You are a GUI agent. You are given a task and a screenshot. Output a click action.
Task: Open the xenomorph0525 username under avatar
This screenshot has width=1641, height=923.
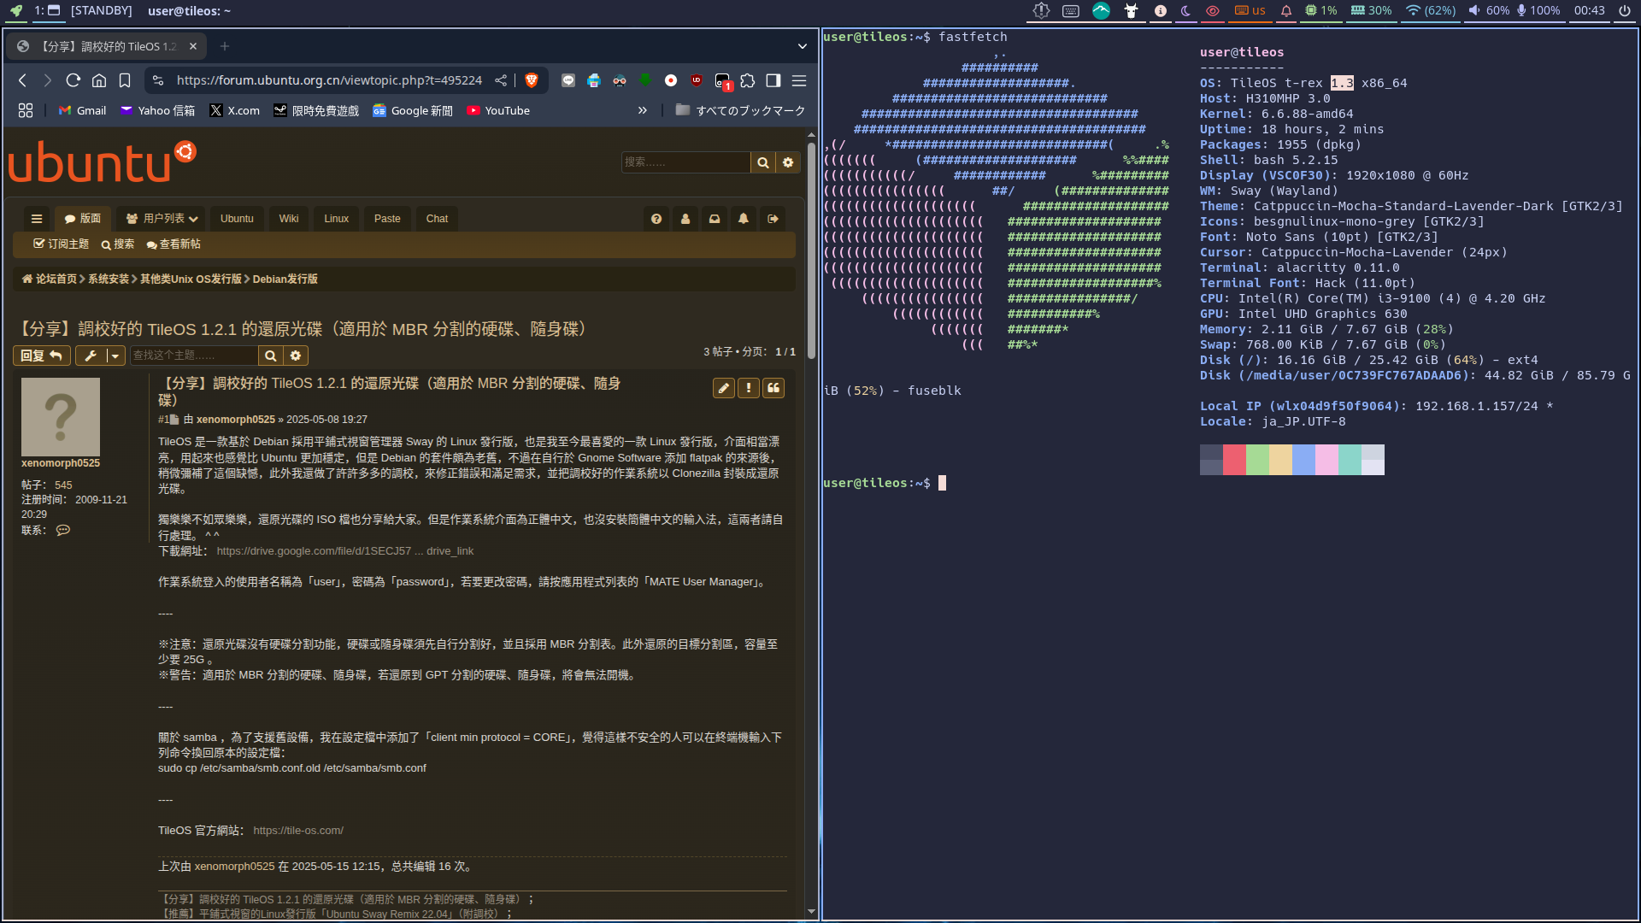coord(61,463)
